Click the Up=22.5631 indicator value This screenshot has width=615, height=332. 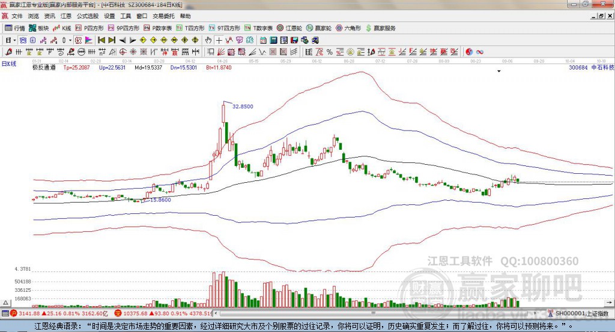(112, 67)
